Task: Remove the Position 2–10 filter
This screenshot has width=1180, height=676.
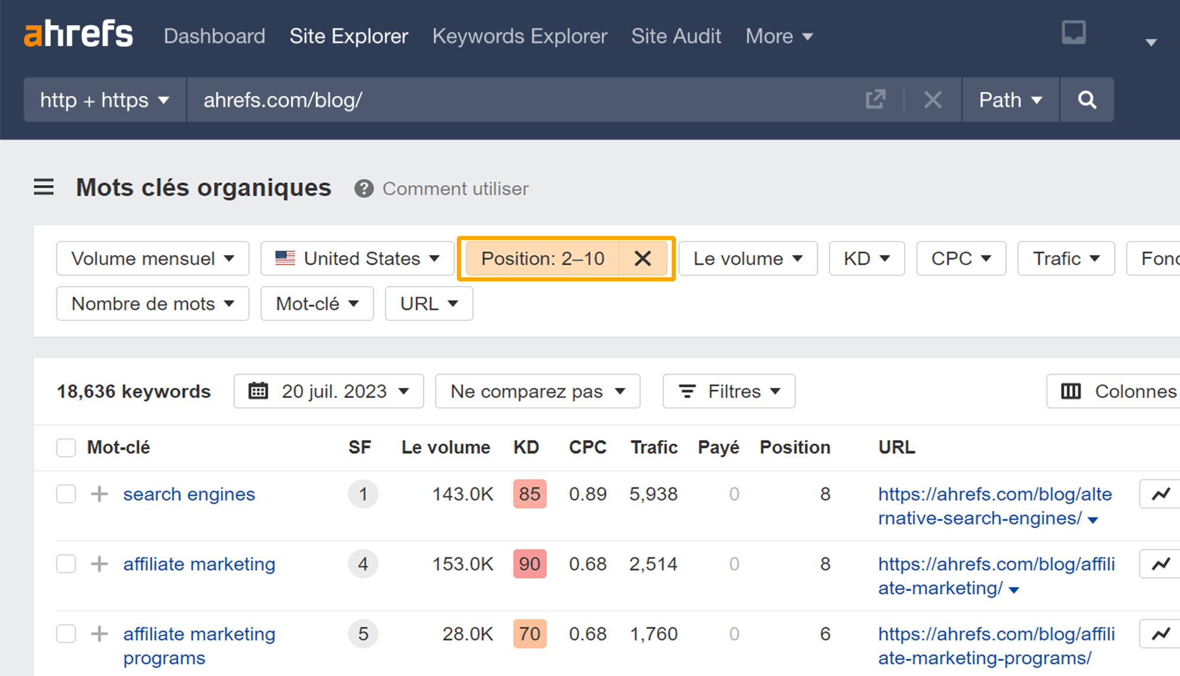Action: (x=642, y=258)
